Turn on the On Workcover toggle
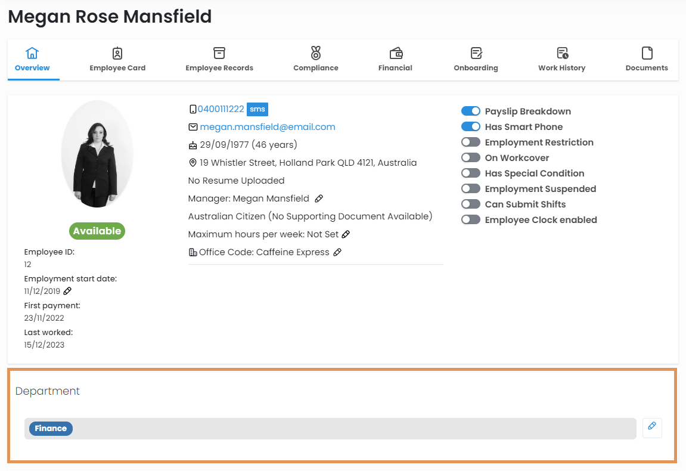 471,158
